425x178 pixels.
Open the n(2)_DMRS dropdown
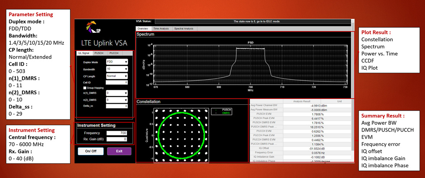pyautogui.click(x=117, y=100)
